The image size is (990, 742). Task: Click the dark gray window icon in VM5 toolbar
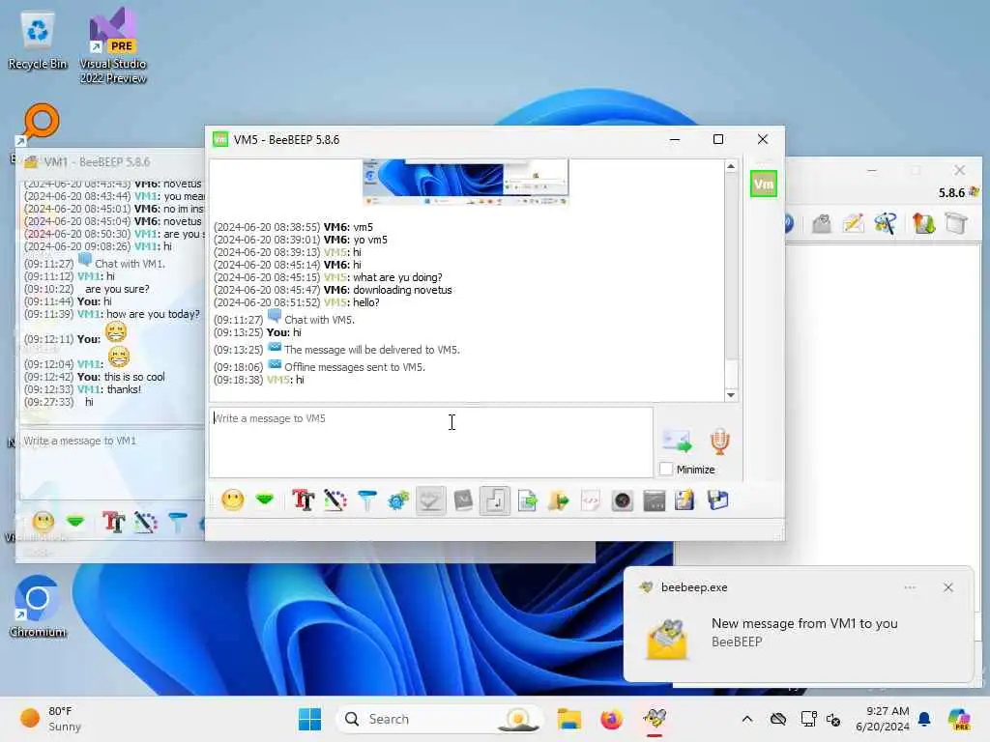pos(655,500)
